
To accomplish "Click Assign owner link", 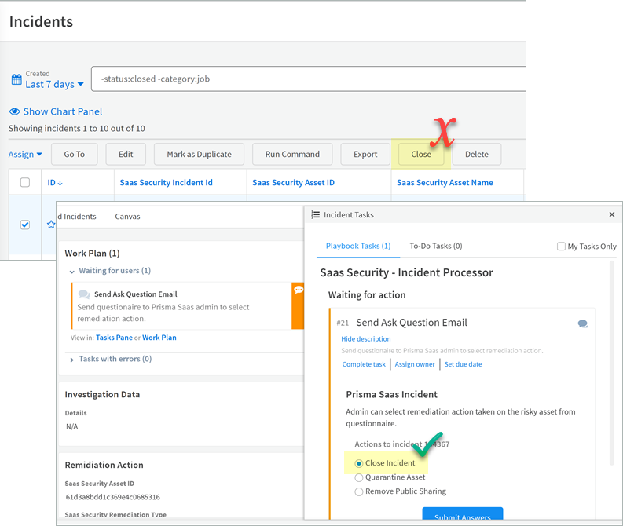I will click(x=415, y=364).
